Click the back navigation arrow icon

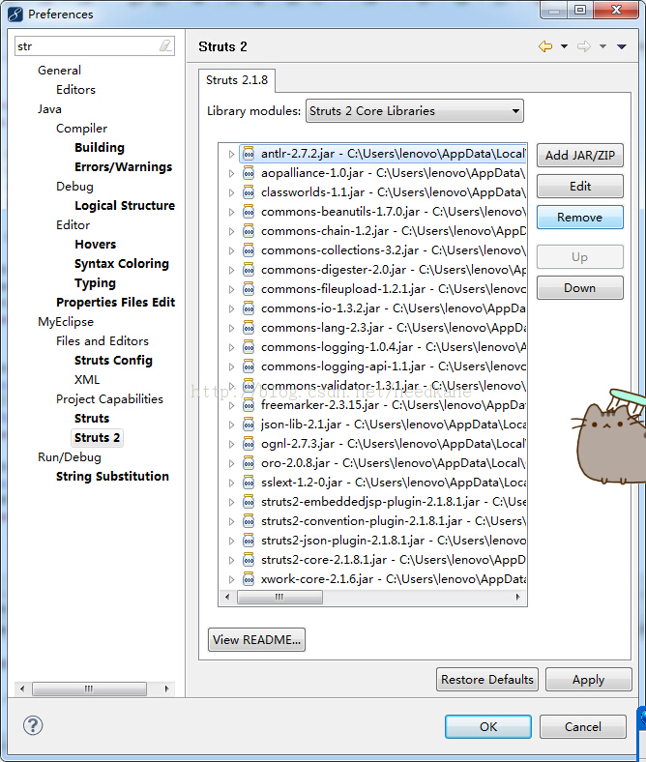(545, 46)
